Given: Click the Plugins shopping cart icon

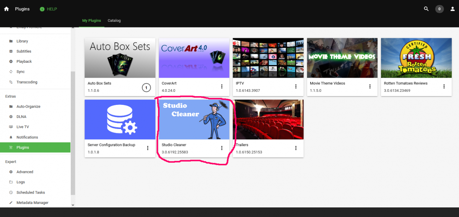Looking at the screenshot, I should [11, 147].
